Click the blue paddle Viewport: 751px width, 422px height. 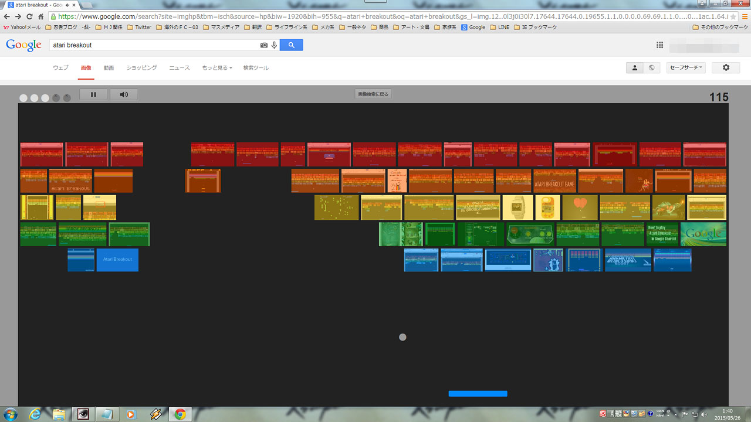click(x=478, y=394)
